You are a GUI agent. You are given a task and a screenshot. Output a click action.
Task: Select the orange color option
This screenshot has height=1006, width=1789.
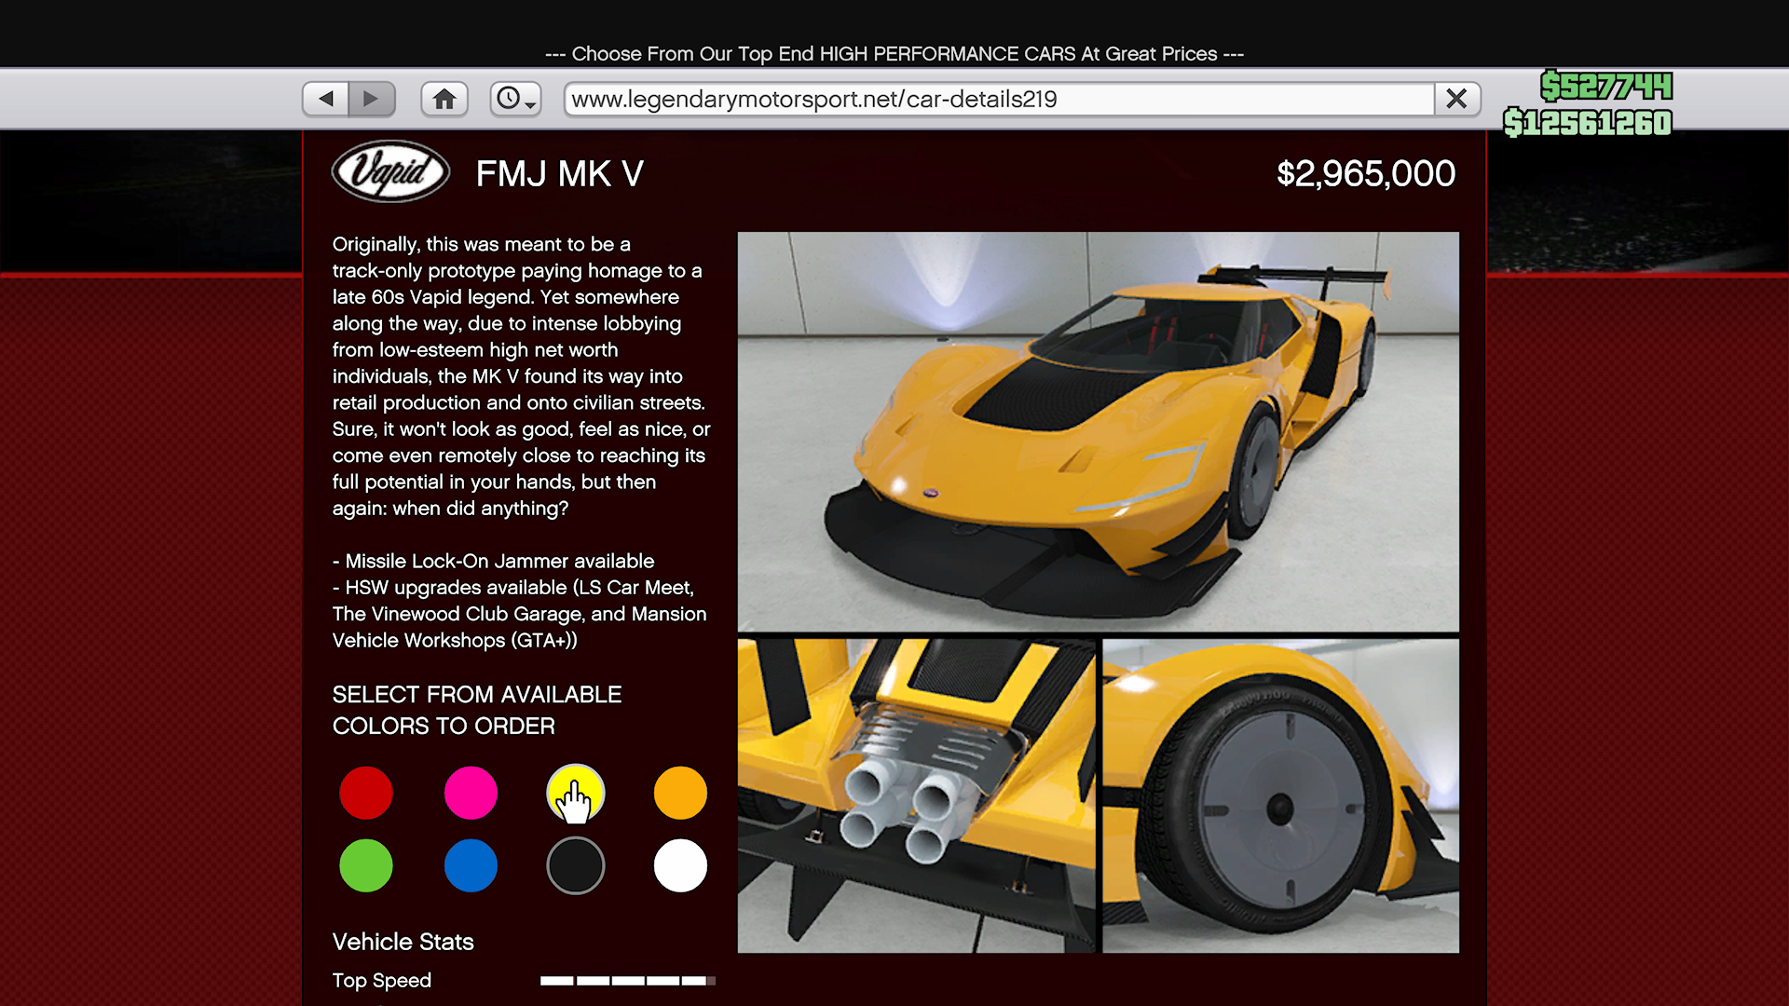(x=680, y=793)
